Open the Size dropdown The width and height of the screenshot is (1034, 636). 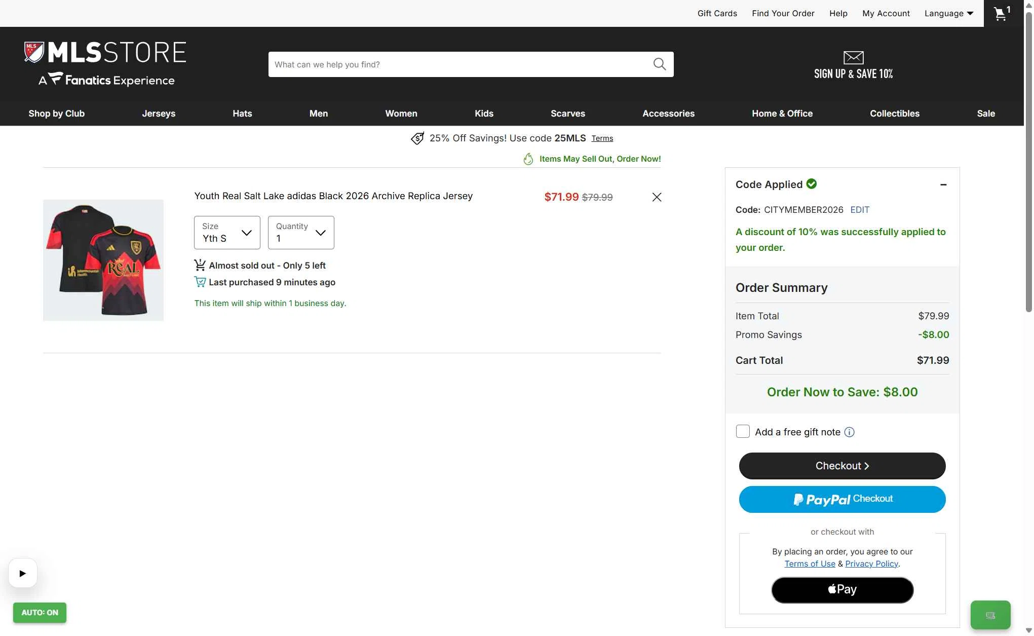[227, 233]
